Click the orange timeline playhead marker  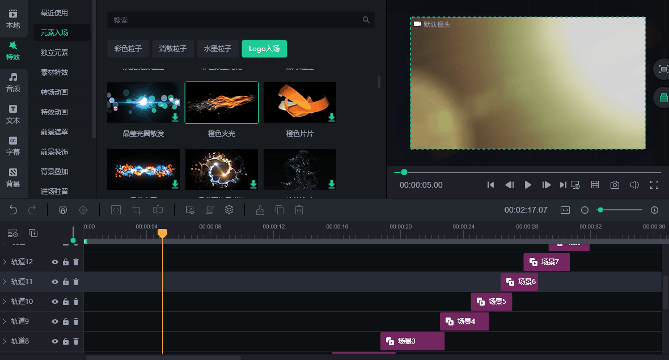pyautogui.click(x=162, y=234)
